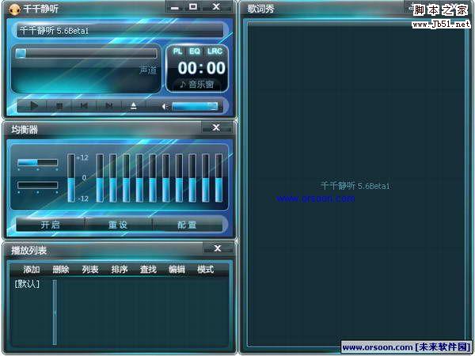Toggle the playlist window with PL

(177, 51)
